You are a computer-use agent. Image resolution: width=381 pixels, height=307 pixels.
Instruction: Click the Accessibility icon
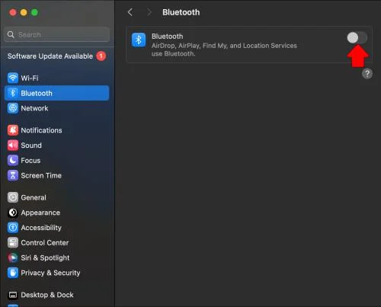[13, 228]
